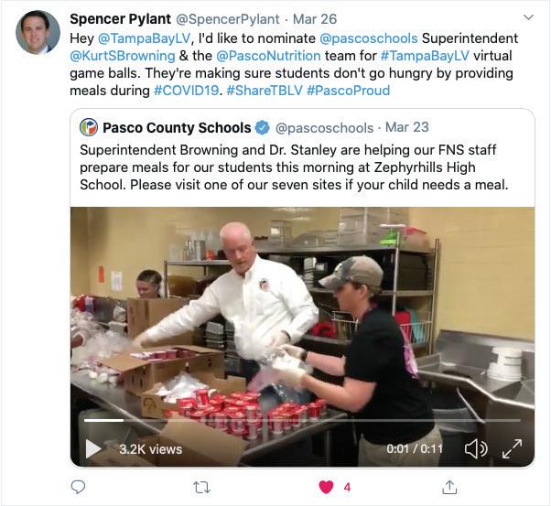The image size is (551, 506).
Task: Open the @TampaBayLV mention link
Action: pyautogui.click(x=144, y=38)
